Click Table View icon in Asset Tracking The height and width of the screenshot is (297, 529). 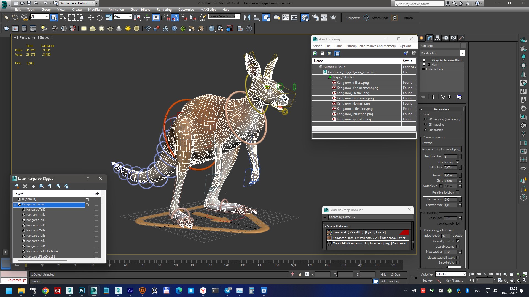[x=337, y=53]
